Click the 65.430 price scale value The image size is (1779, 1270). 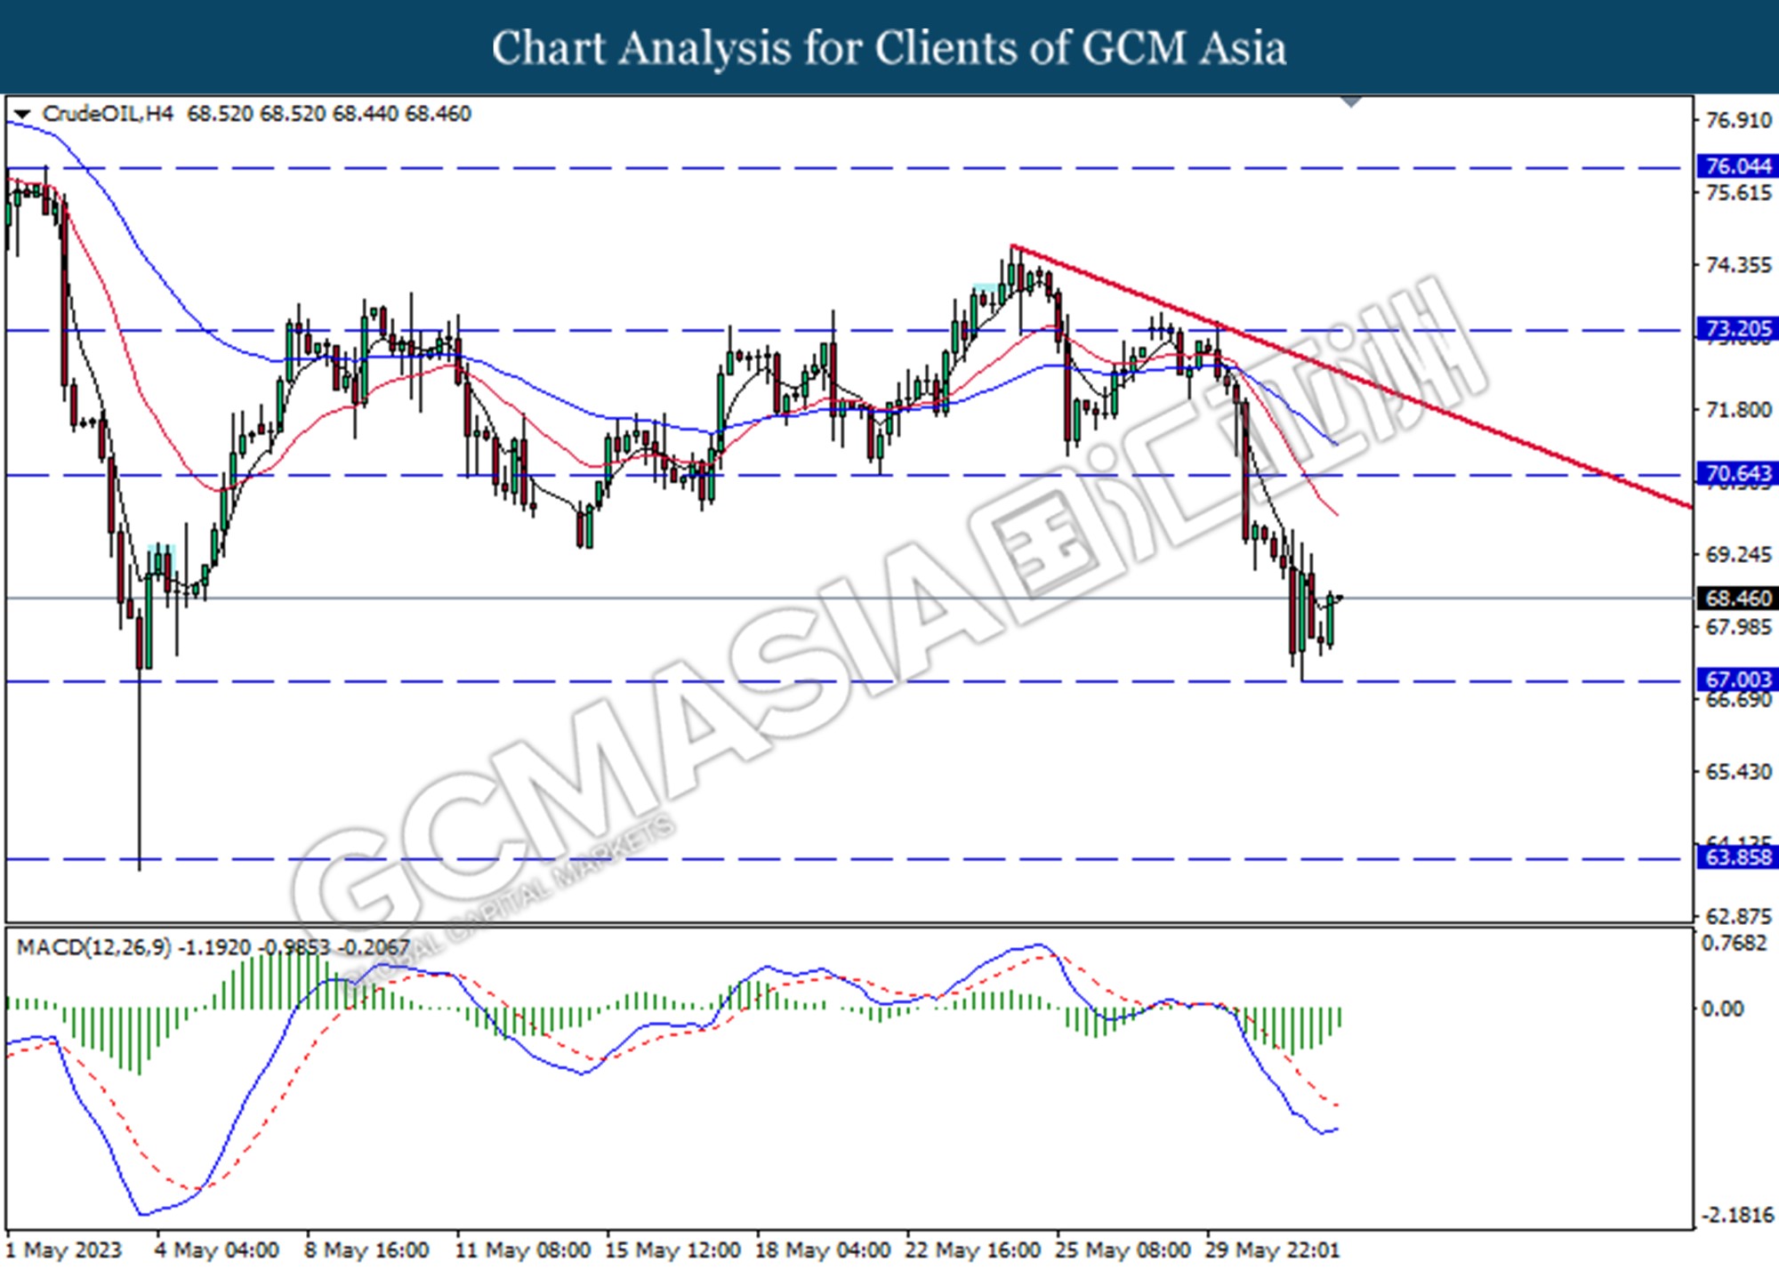[1738, 772]
